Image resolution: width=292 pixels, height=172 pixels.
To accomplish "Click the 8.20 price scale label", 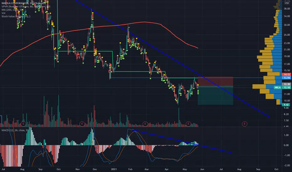I will pos(287,114).
